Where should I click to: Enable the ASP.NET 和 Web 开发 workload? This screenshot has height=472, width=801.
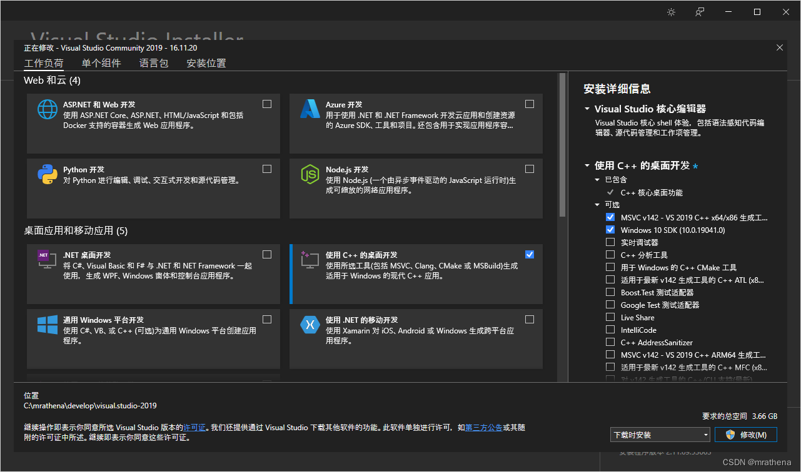(x=267, y=104)
